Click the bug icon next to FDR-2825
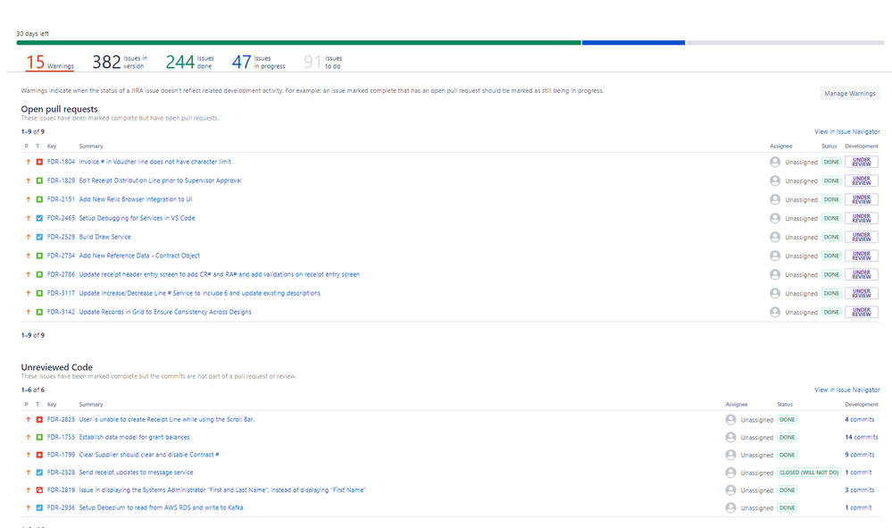The image size is (892, 528). click(x=39, y=419)
